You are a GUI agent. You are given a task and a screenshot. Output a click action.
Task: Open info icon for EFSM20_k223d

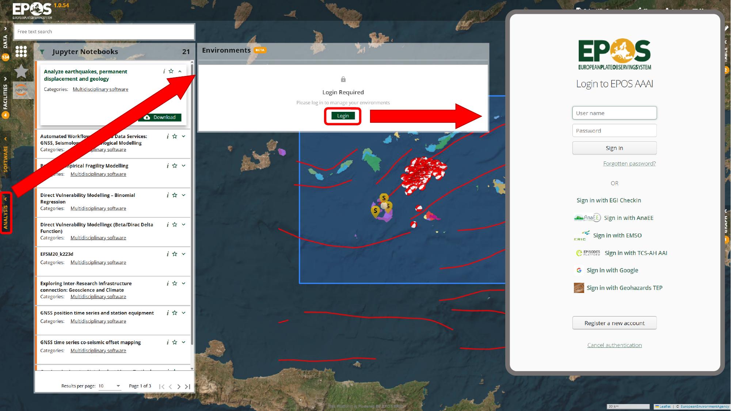168,254
